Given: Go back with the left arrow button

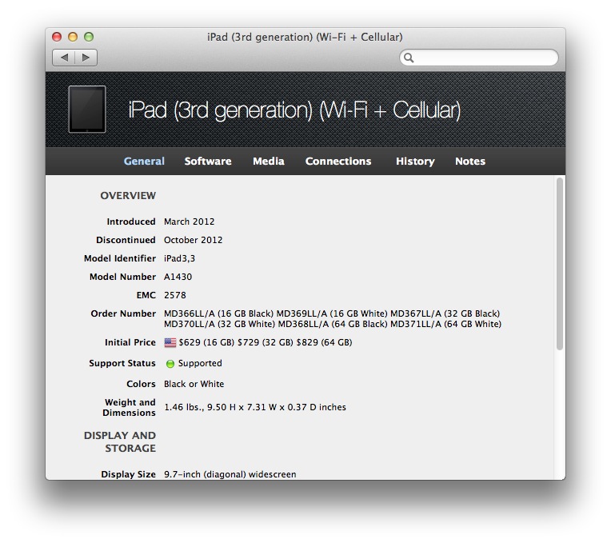Looking at the screenshot, I should click(x=63, y=58).
